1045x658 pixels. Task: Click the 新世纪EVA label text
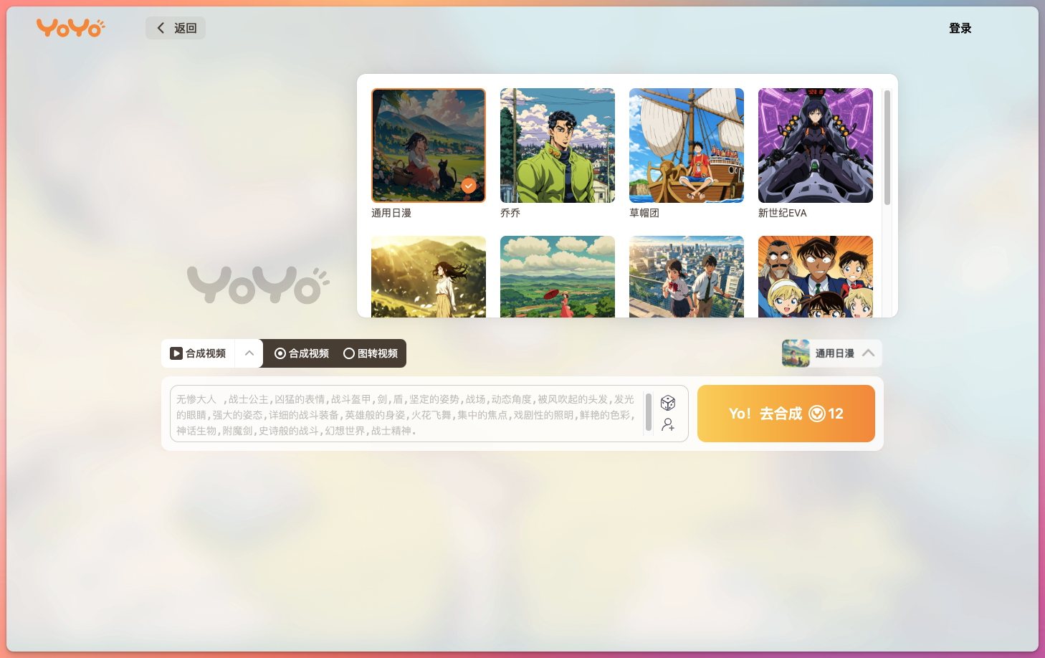tap(783, 213)
